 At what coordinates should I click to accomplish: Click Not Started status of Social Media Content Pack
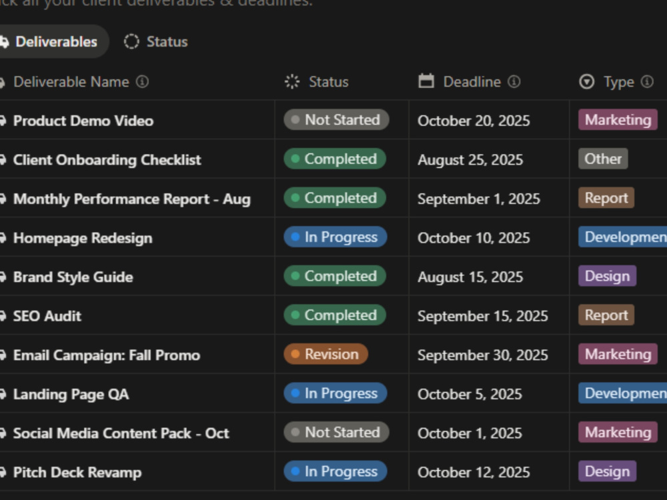(x=336, y=433)
